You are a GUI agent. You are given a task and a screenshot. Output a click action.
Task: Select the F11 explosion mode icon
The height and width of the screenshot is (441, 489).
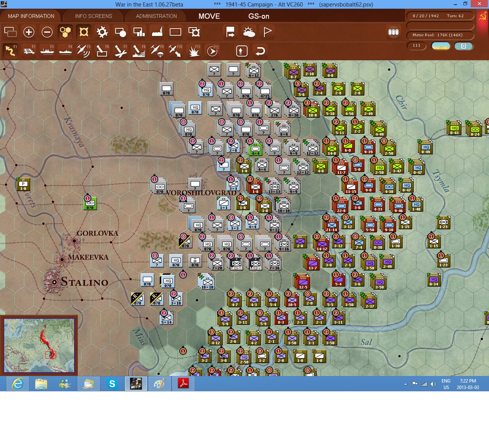[x=194, y=50]
